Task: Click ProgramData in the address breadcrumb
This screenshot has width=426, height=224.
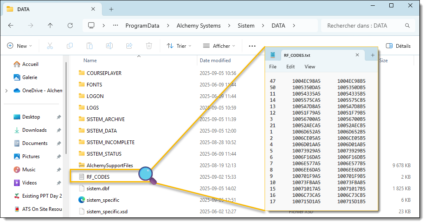Action: (142, 26)
